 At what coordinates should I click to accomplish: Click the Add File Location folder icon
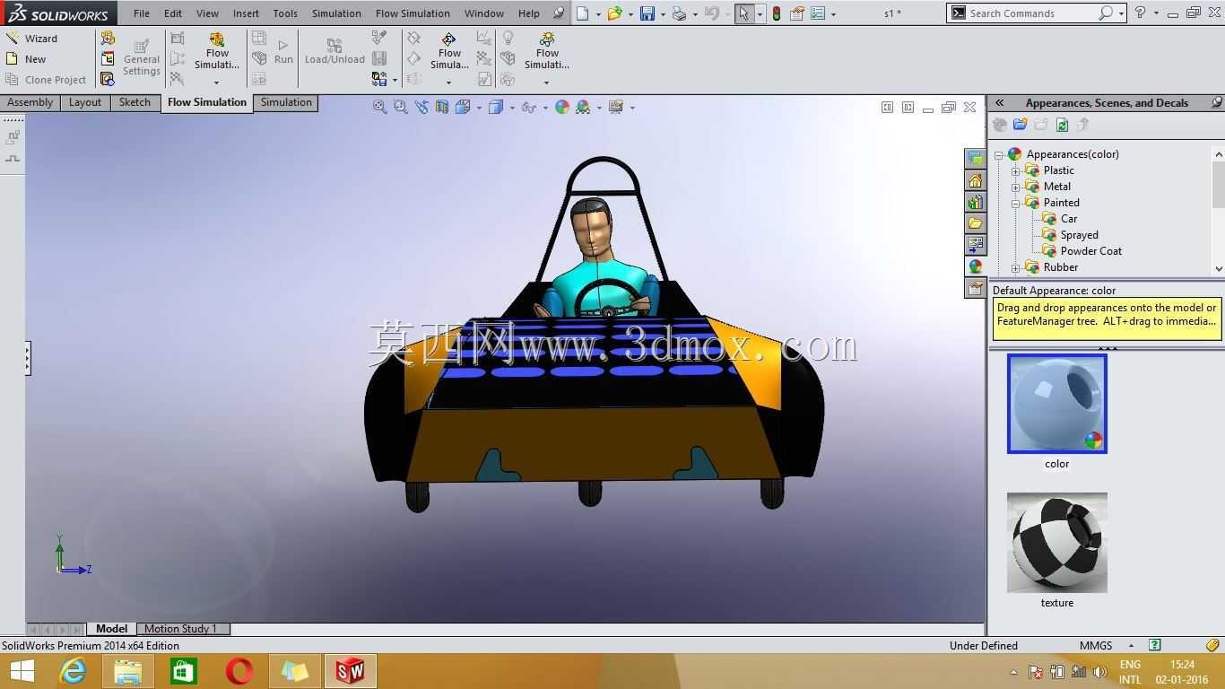[x=1020, y=125]
